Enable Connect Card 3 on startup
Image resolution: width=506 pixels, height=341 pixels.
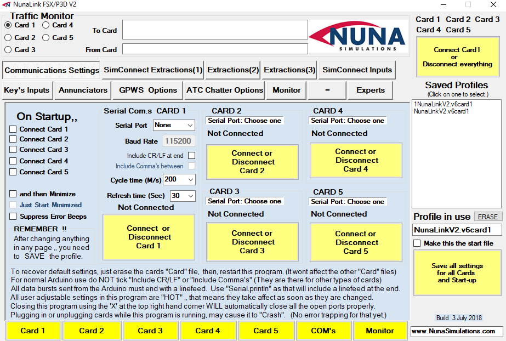click(13, 150)
